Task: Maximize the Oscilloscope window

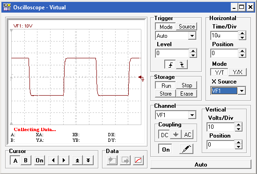Action: (x=242, y=7)
